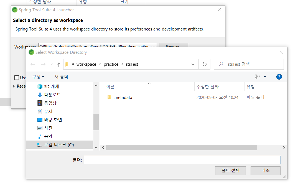This screenshot has width=298, height=186.
Task: Click horizontal scroll left arrow
Action: (x=103, y=148)
